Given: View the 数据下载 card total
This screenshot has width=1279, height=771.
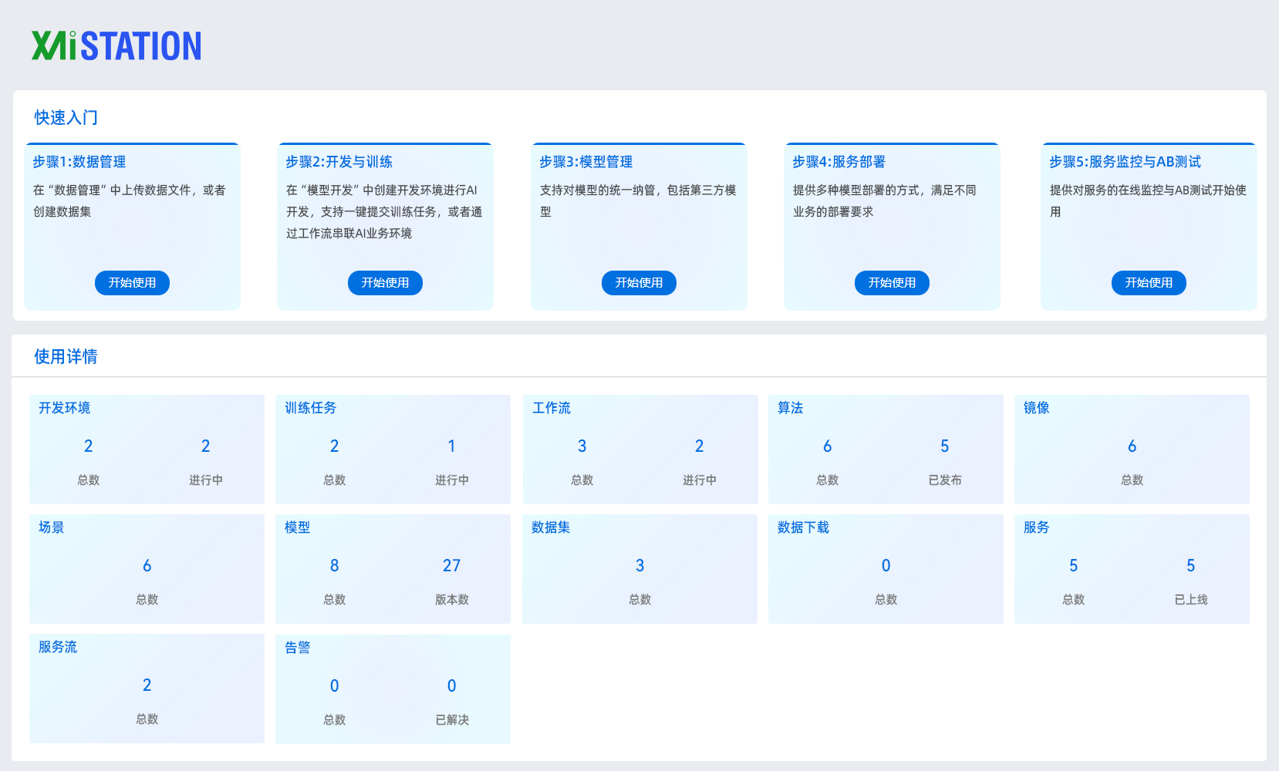Looking at the screenshot, I should coord(886,566).
